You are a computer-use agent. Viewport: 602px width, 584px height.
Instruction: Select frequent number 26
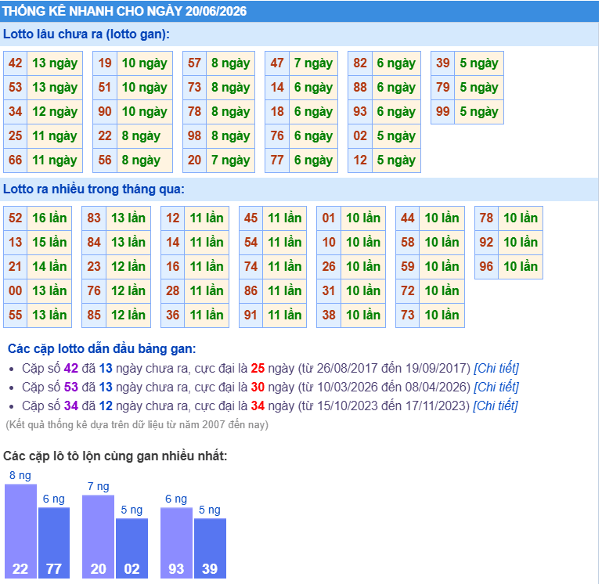tap(329, 266)
